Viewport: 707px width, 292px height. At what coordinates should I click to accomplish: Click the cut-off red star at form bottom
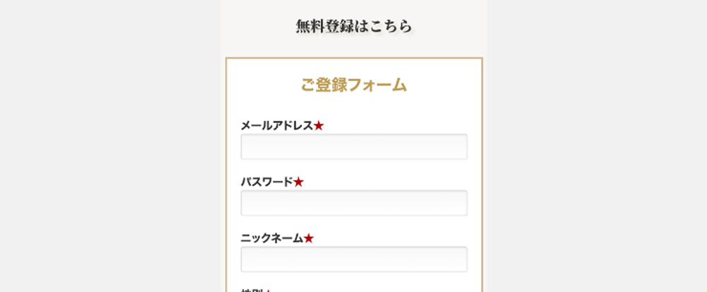coord(268,291)
